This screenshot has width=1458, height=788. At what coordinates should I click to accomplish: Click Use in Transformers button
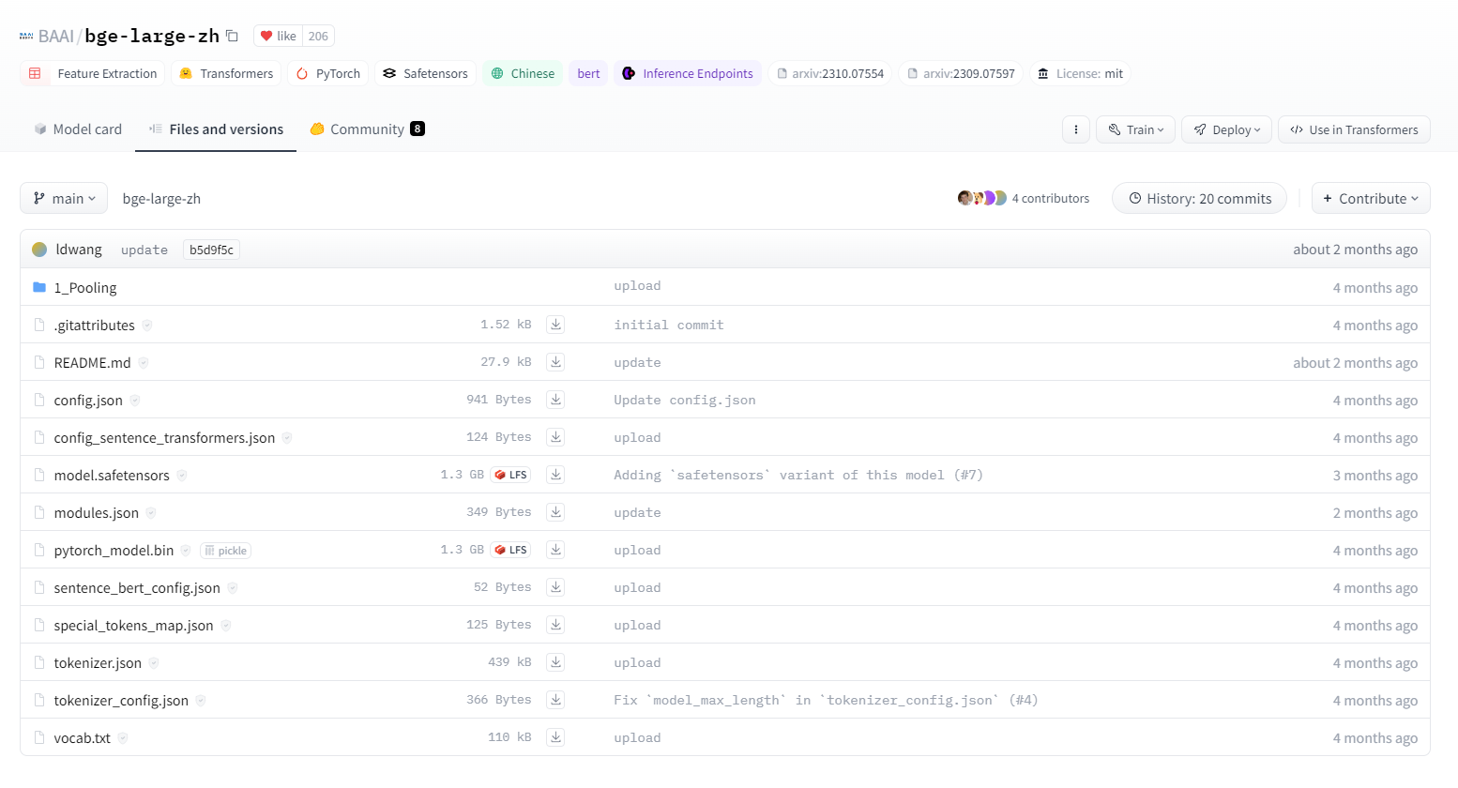[x=1354, y=129]
